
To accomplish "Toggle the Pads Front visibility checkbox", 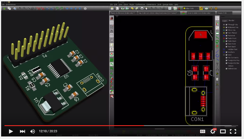I will pyautogui.click(x=226, y=38).
